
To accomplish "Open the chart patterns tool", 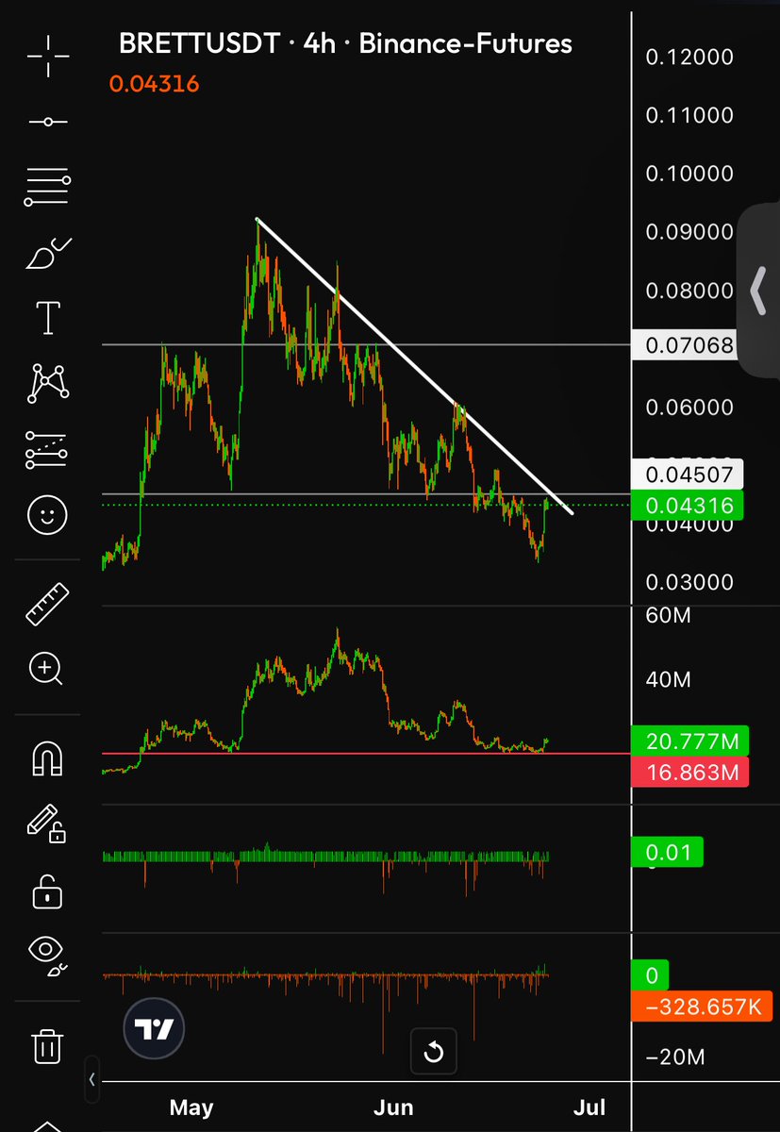I will [x=47, y=384].
